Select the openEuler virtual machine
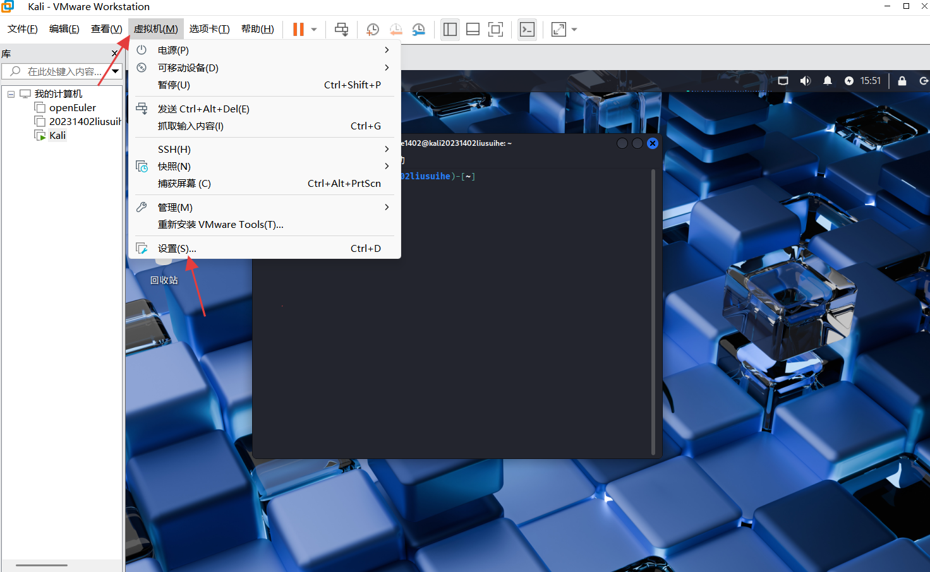Image resolution: width=930 pixels, height=572 pixels. tap(73, 107)
